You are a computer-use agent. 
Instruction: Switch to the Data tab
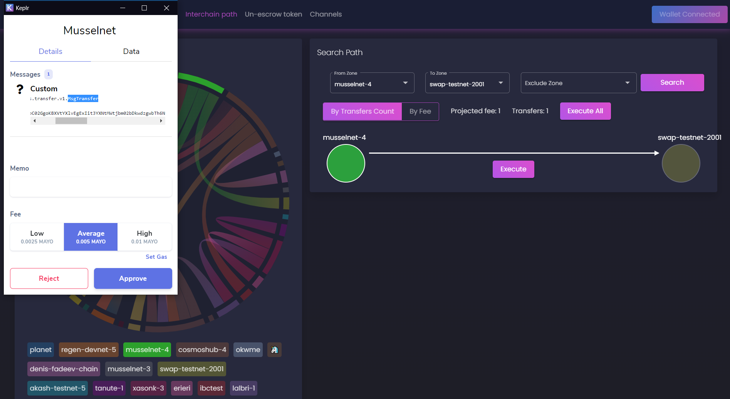tap(131, 52)
